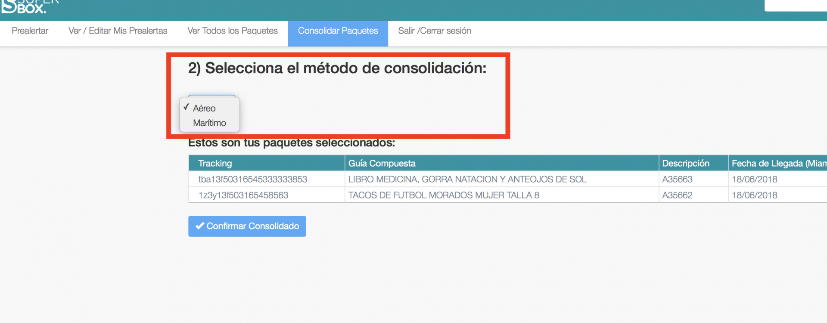
Task: Select the Aéreo option
Action: pyautogui.click(x=204, y=109)
